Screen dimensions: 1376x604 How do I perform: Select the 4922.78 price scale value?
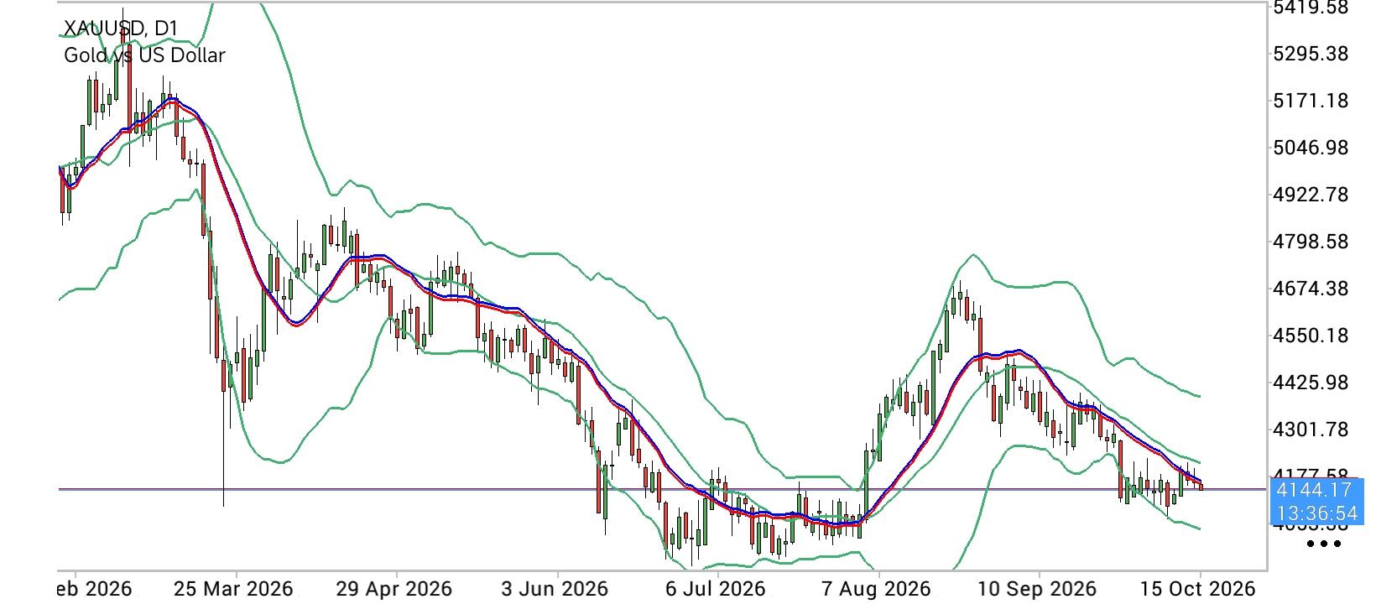tap(1311, 195)
